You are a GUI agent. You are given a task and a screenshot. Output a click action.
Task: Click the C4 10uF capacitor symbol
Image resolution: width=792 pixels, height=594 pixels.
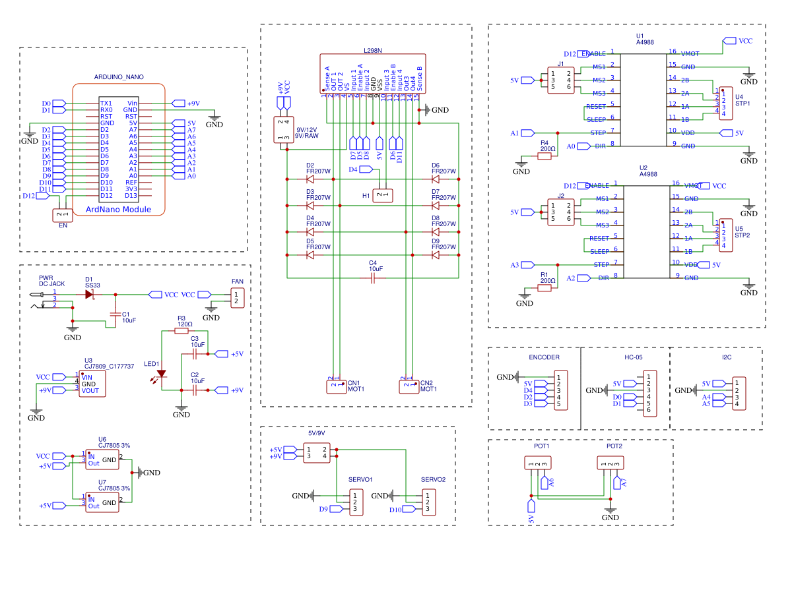[372, 278]
